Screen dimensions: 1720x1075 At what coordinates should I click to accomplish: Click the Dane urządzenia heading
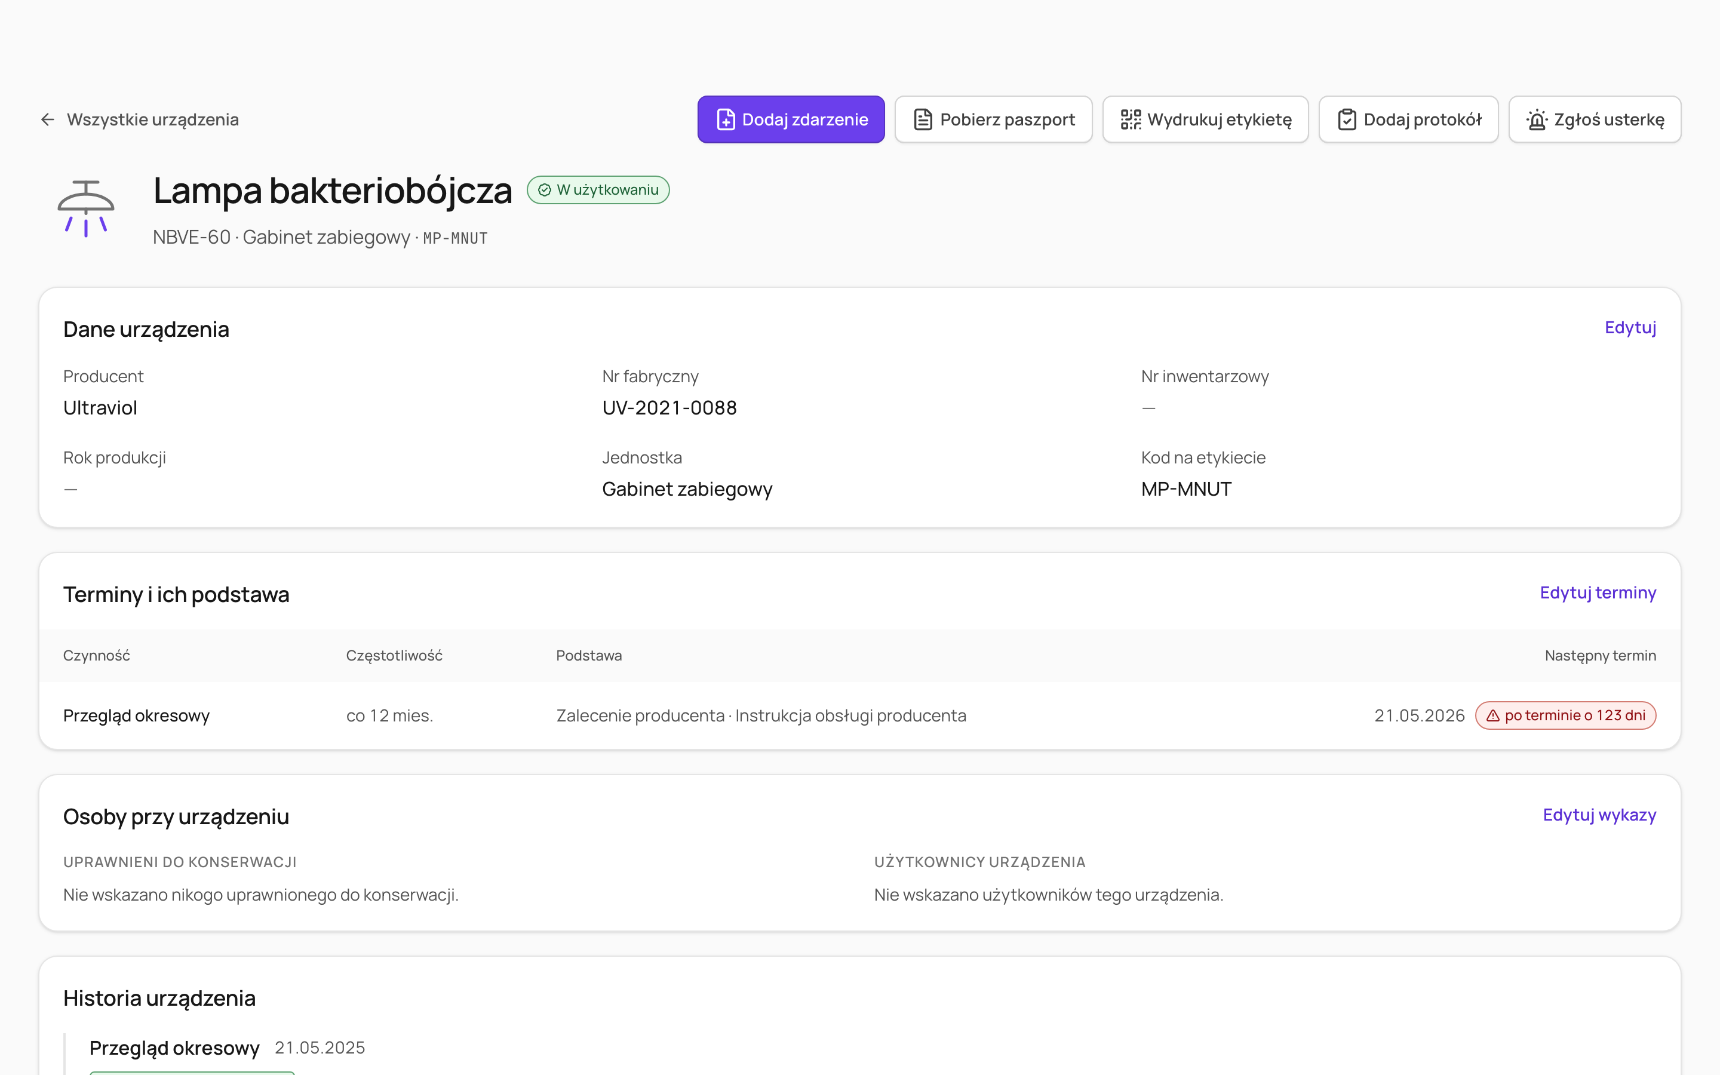146,329
